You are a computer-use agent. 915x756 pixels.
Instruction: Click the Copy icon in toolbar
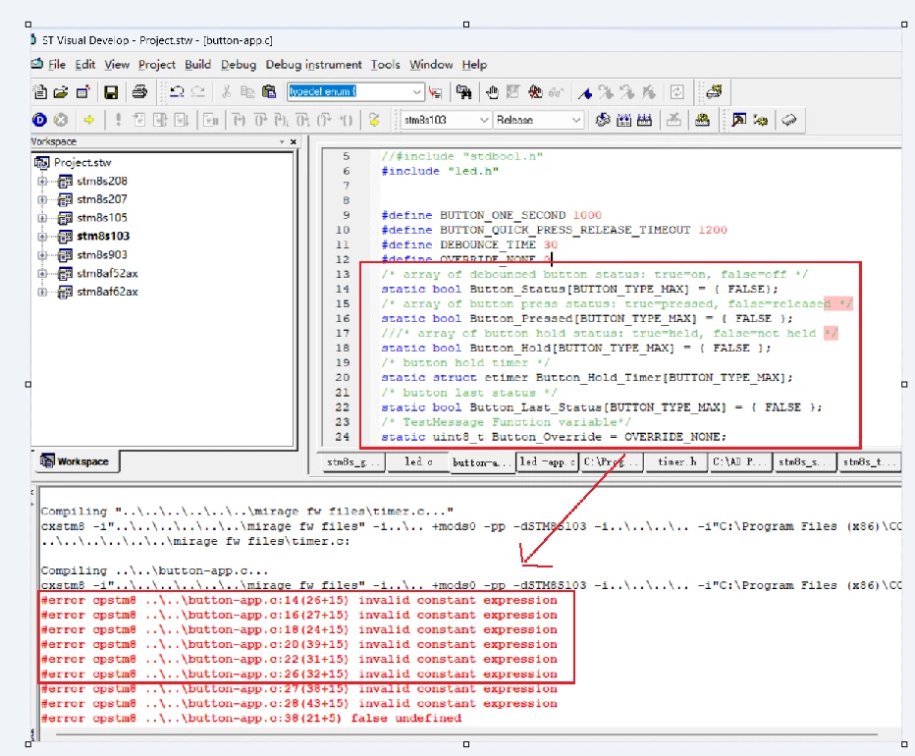(247, 91)
